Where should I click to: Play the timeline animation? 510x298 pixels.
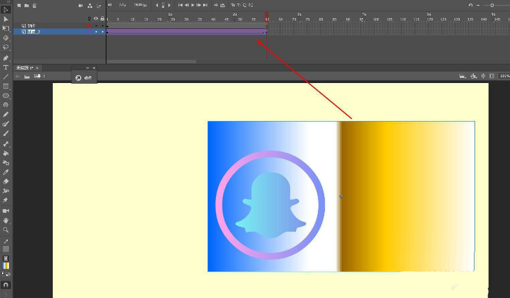(193, 5)
